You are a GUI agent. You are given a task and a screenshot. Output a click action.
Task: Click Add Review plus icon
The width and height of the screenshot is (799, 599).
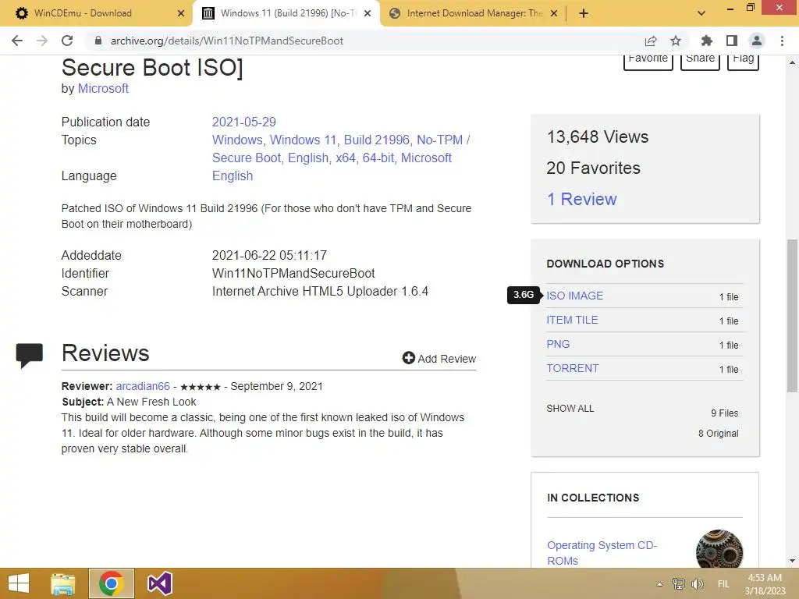(x=409, y=358)
